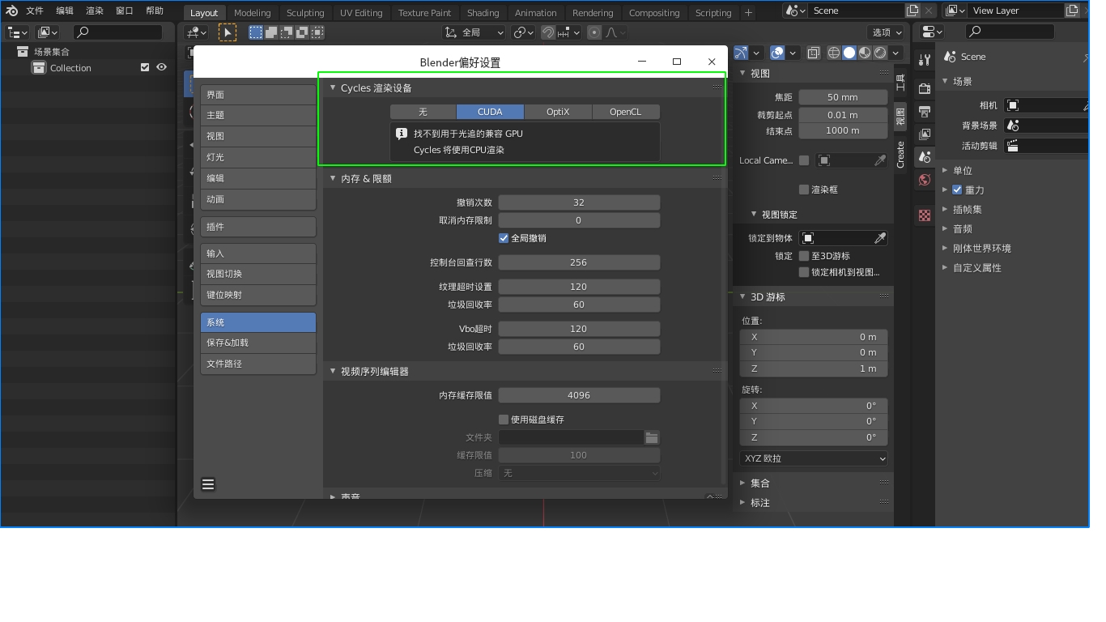
Task: Toggle X-ray view in viewport header
Action: tap(813, 53)
